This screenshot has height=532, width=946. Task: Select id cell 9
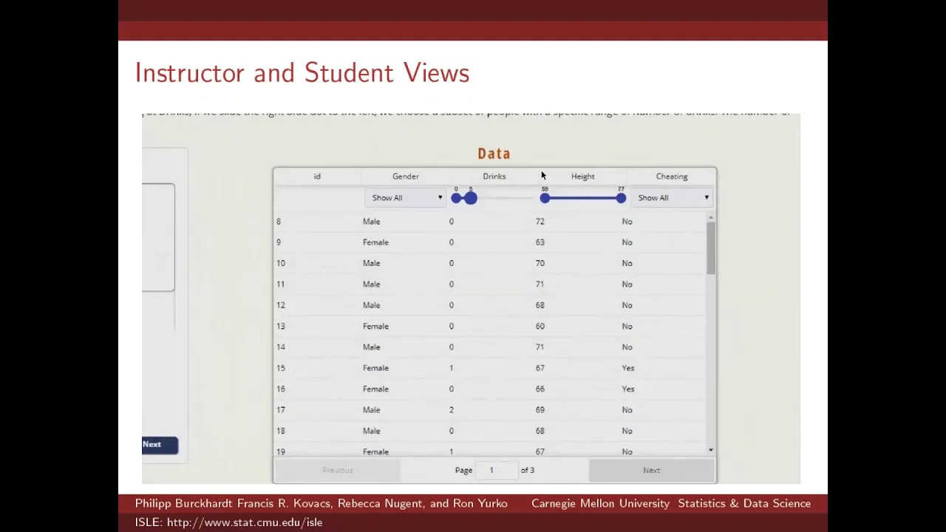coord(279,242)
